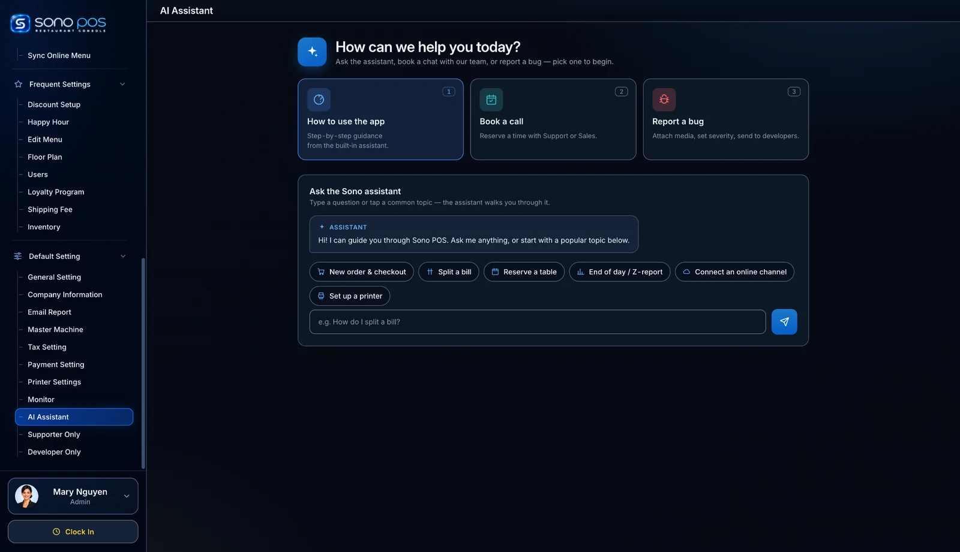The width and height of the screenshot is (960, 552).
Task: Click the clock icon in Clock In button
Action: point(56,532)
